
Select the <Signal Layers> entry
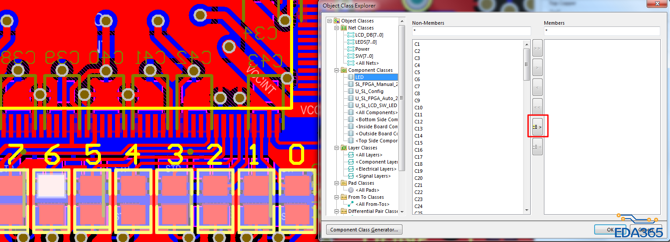tap(373, 176)
